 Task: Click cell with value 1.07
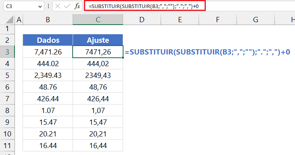click(x=48, y=111)
